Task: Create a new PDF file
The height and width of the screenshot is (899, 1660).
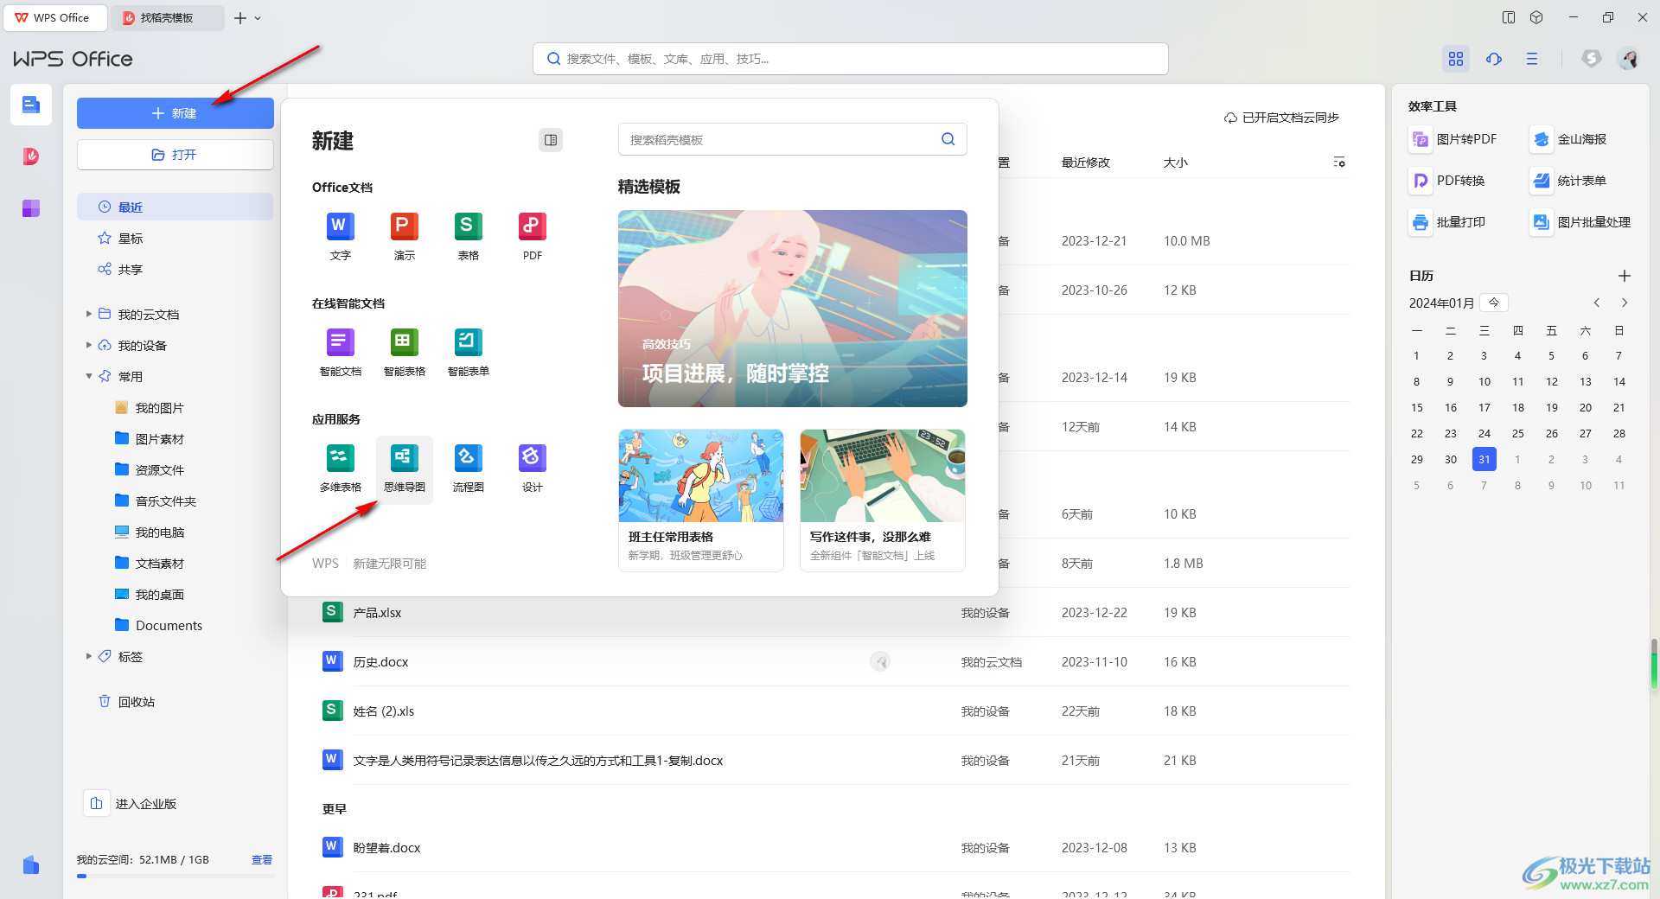Action: coord(532,236)
